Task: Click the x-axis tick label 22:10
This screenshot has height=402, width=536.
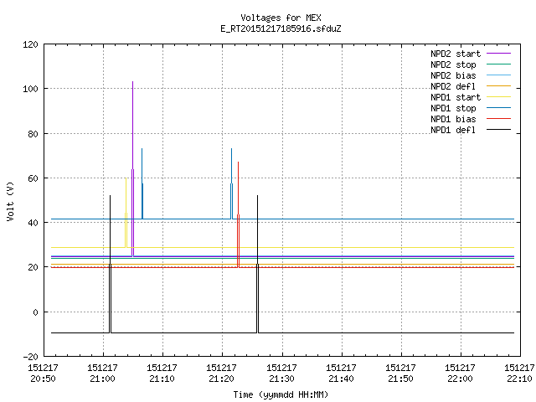Action: (x=519, y=379)
